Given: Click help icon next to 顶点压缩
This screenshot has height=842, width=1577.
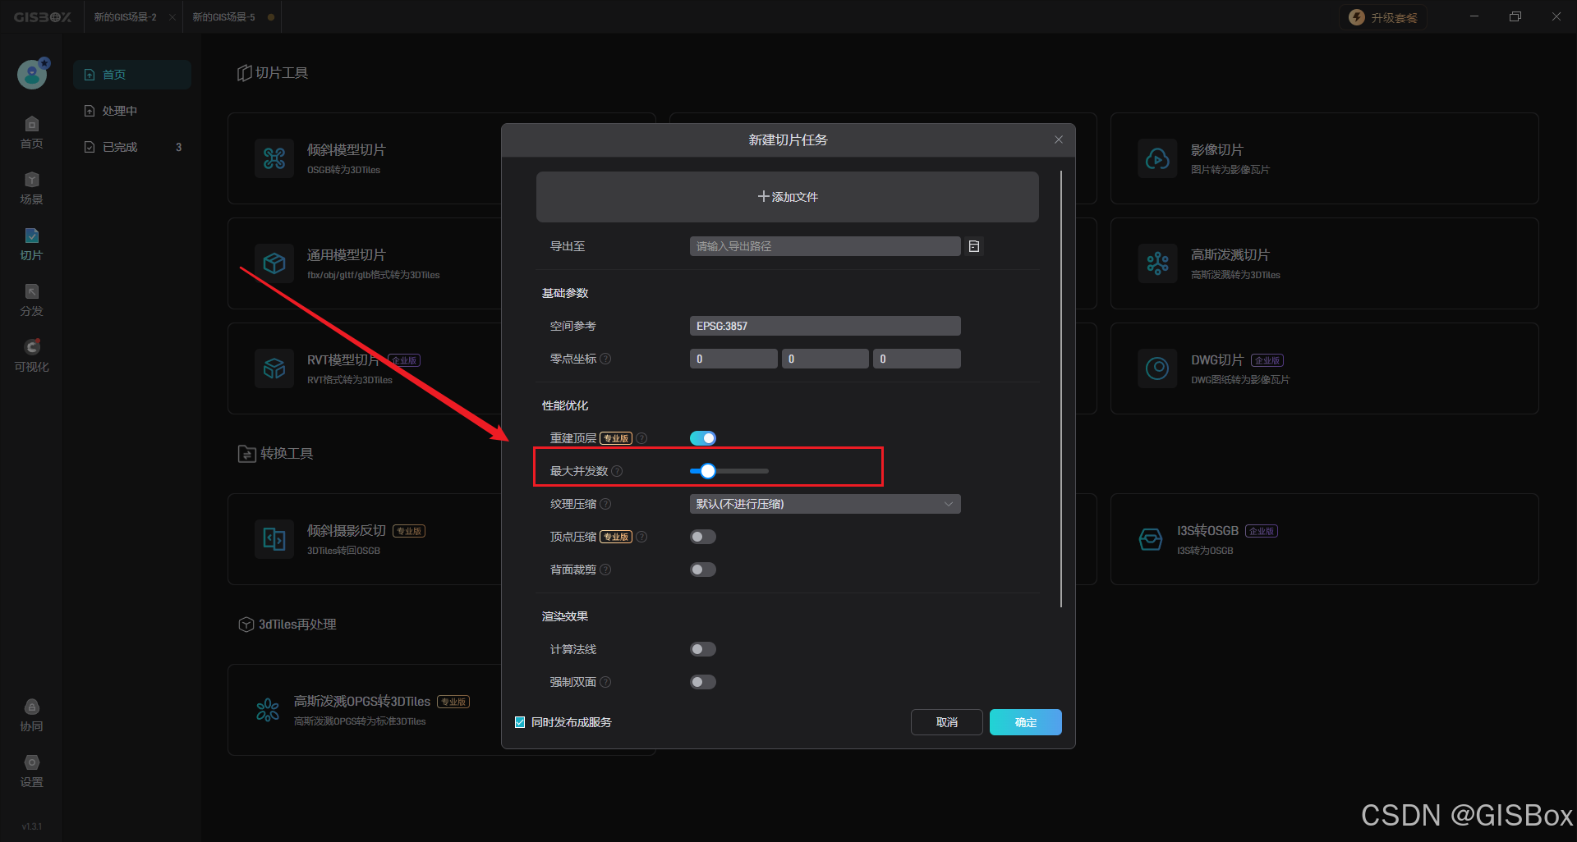Looking at the screenshot, I should pos(641,537).
